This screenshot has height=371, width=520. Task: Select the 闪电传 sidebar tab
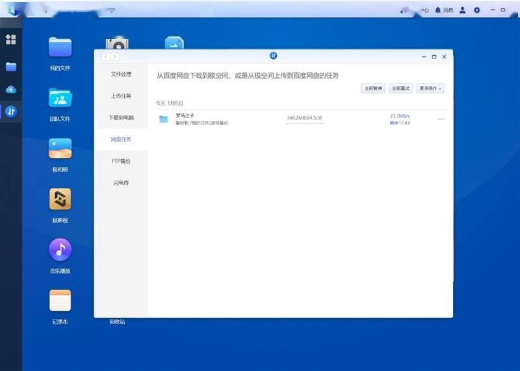pos(121,183)
